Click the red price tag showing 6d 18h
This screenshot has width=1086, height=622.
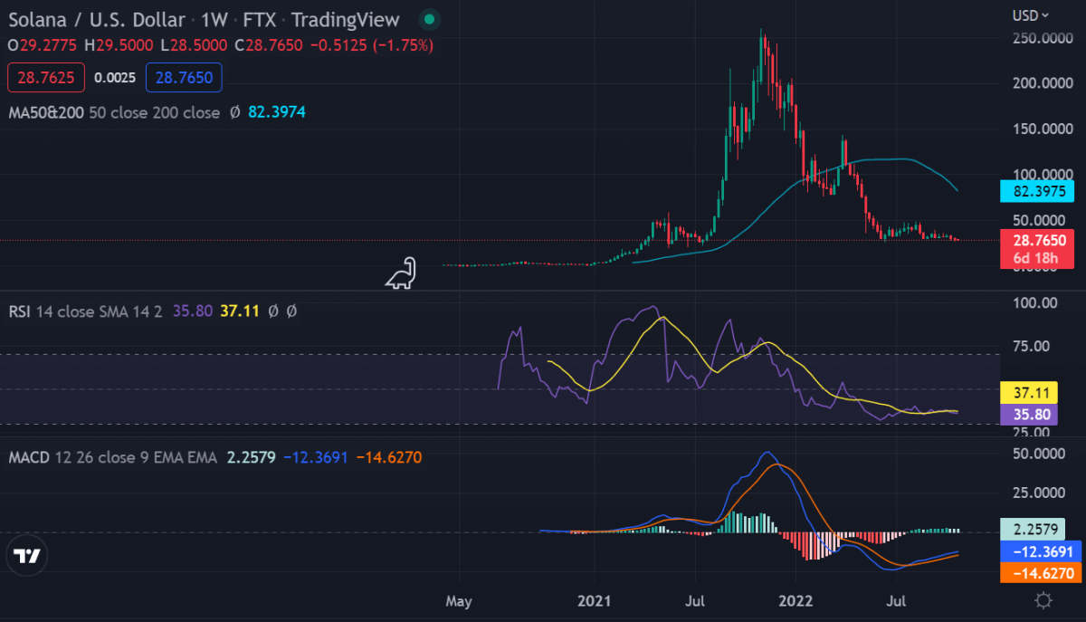pos(1037,249)
